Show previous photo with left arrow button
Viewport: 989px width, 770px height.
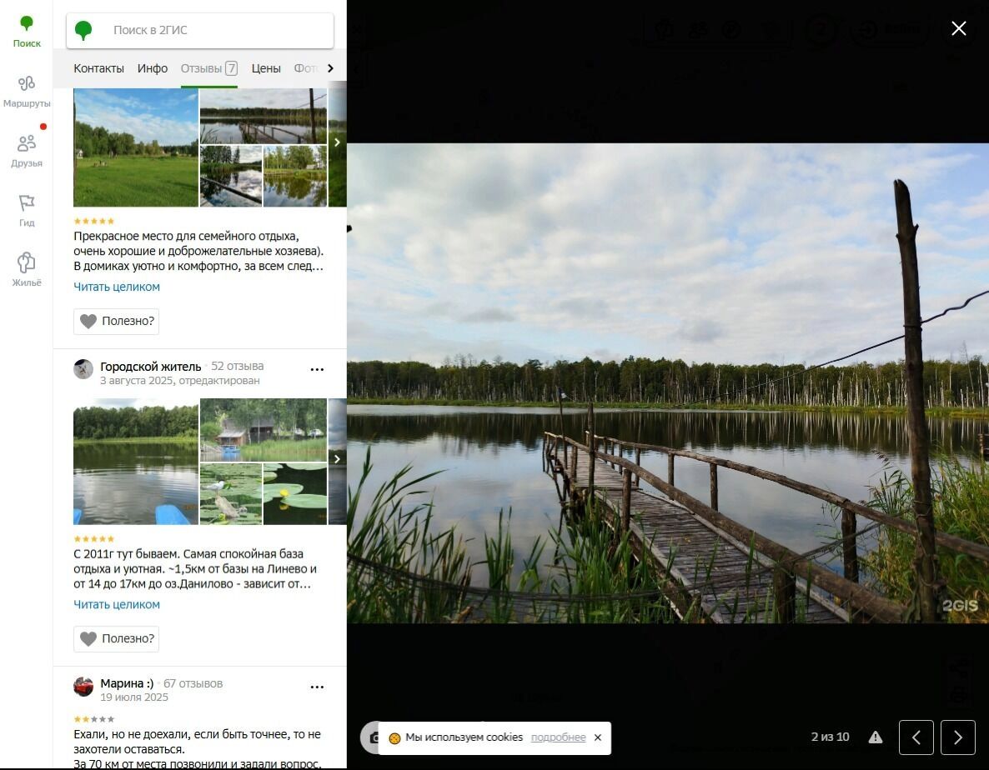pyautogui.click(x=916, y=737)
